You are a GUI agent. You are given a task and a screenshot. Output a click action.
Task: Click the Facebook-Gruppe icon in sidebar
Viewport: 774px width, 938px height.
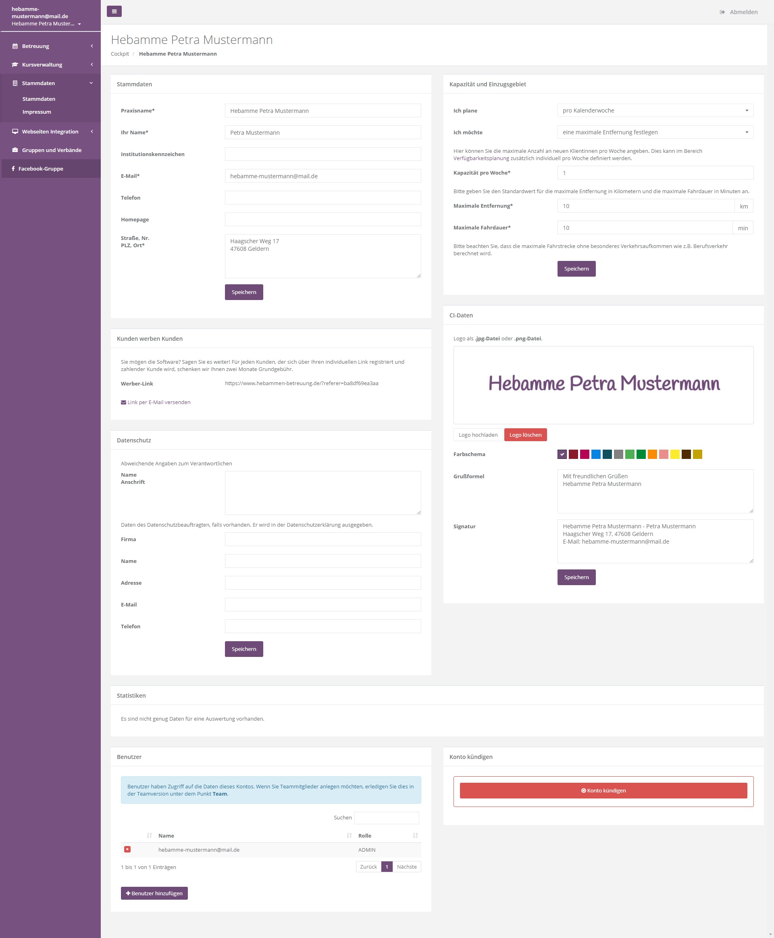point(13,169)
